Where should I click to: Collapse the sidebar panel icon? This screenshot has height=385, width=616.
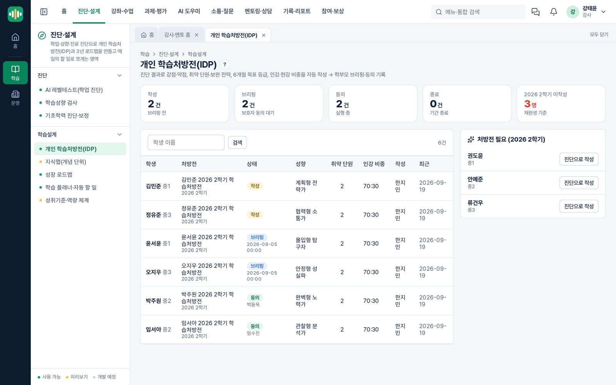coord(44,12)
